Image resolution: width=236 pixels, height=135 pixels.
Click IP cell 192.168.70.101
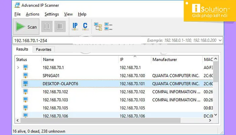point(132,84)
